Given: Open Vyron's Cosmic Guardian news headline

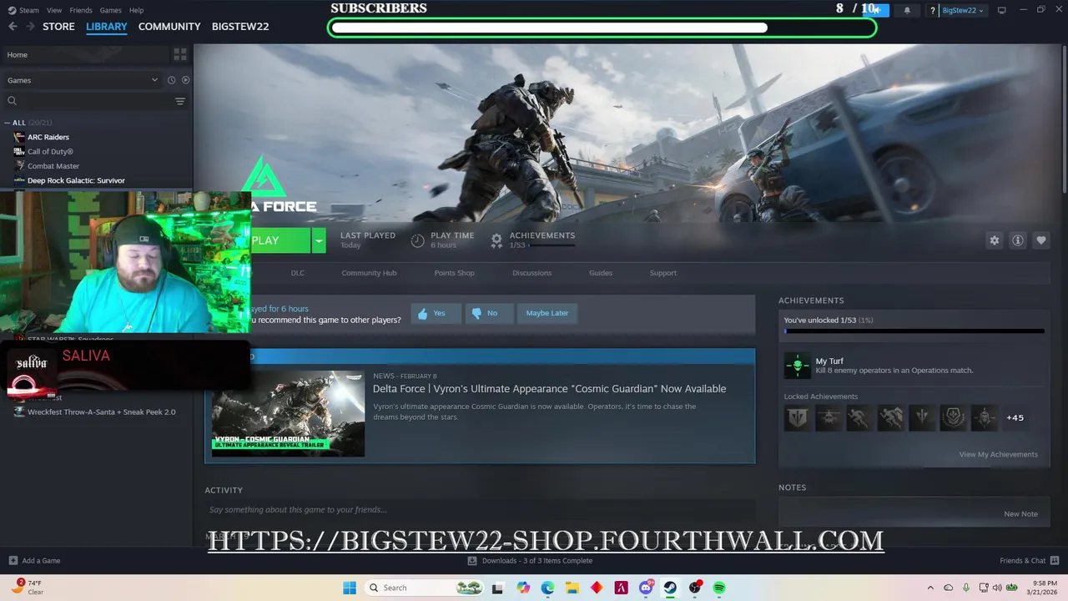Looking at the screenshot, I should point(549,389).
